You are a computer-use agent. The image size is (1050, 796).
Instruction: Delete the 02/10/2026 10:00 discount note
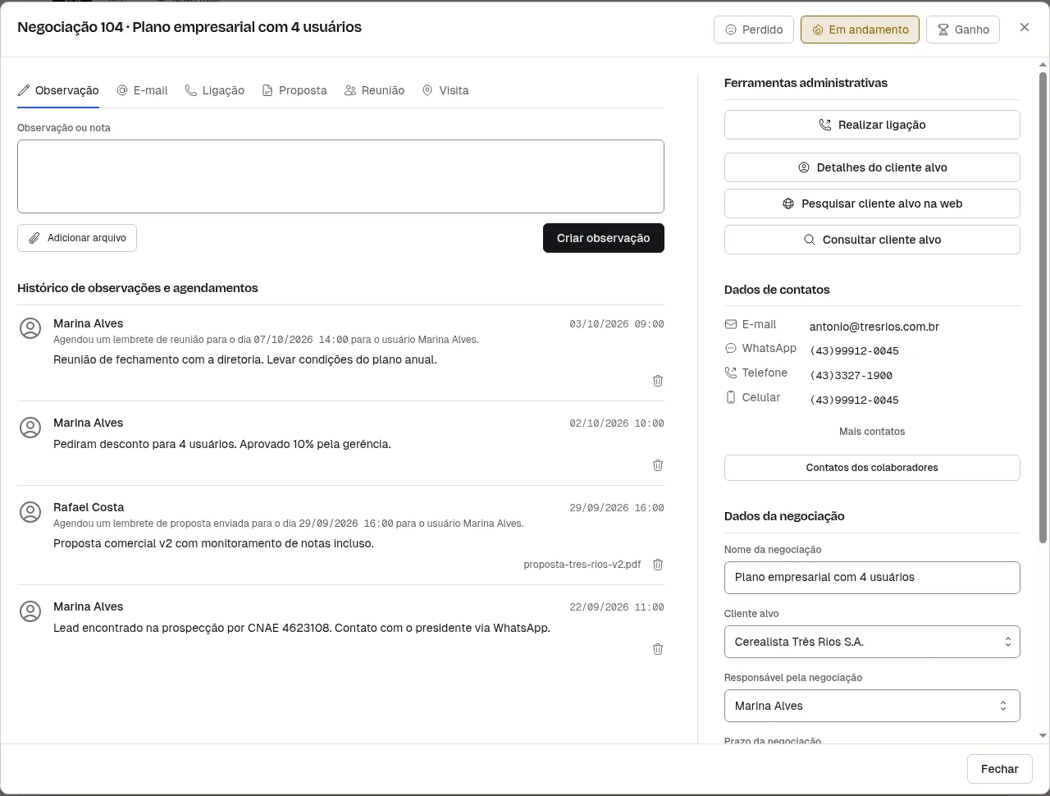click(x=658, y=465)
